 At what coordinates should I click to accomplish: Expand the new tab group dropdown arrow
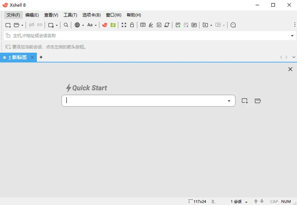(x=211, y=25)
